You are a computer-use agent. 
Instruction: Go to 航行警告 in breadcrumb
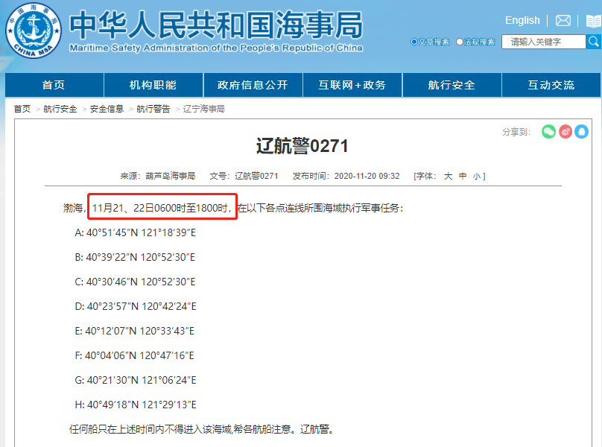(153, 109)
